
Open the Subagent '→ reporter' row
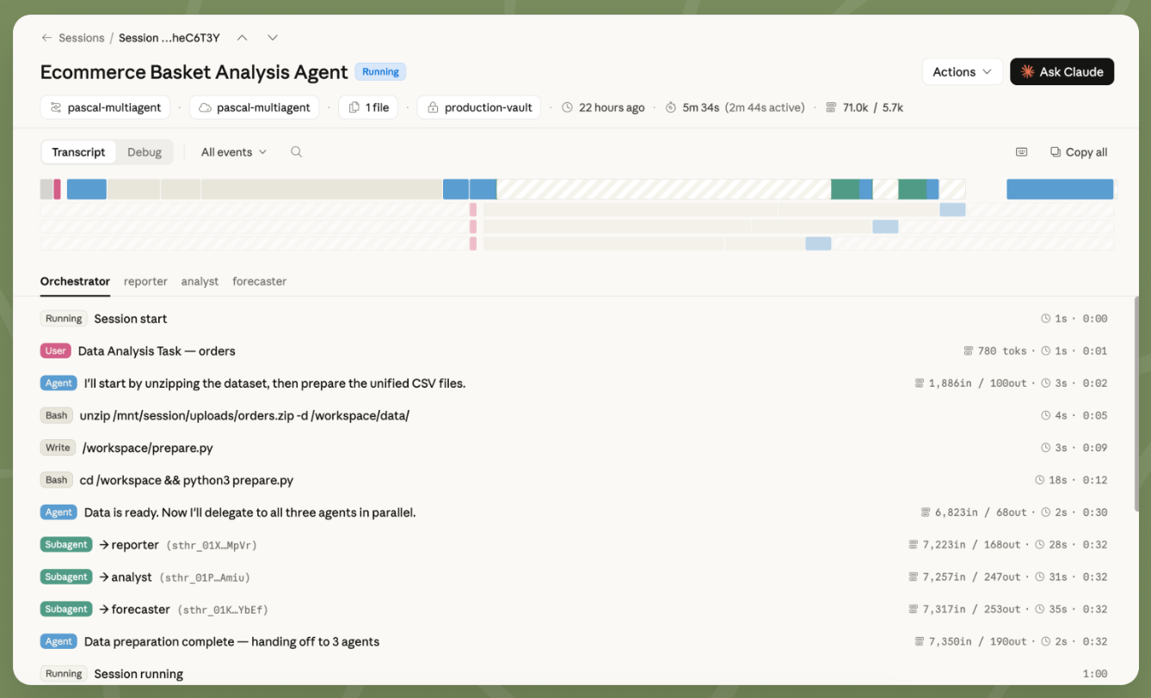(574, 545)
